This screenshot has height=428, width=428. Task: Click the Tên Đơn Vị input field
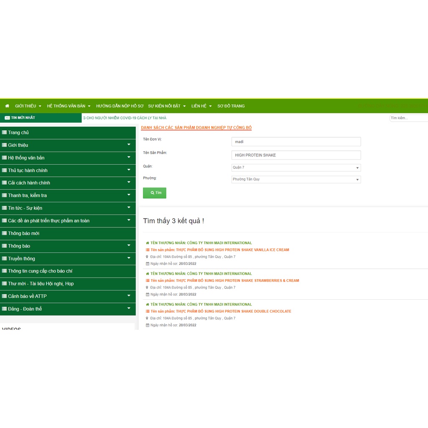296,142
